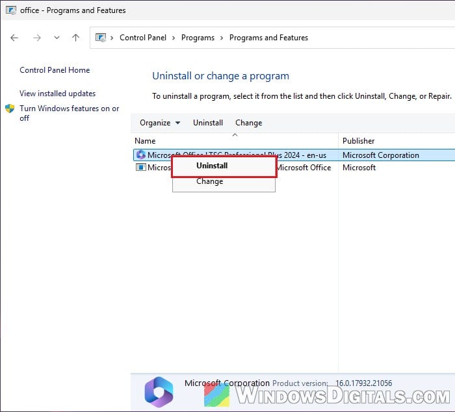Click the second program row's icon
455x412 pixels.
(141, 168)
